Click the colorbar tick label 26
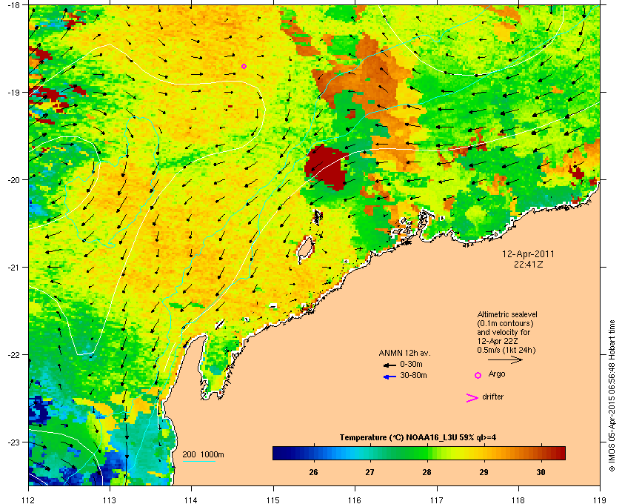This screenshot has height=504, width=622. tap(313, 472)
